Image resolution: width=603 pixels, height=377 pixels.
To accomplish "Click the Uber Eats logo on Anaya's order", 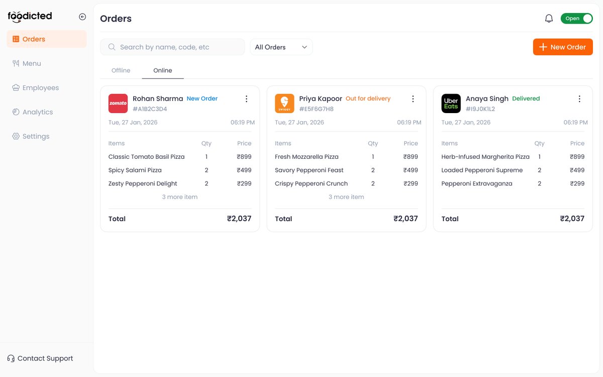I will click(451, 104).
